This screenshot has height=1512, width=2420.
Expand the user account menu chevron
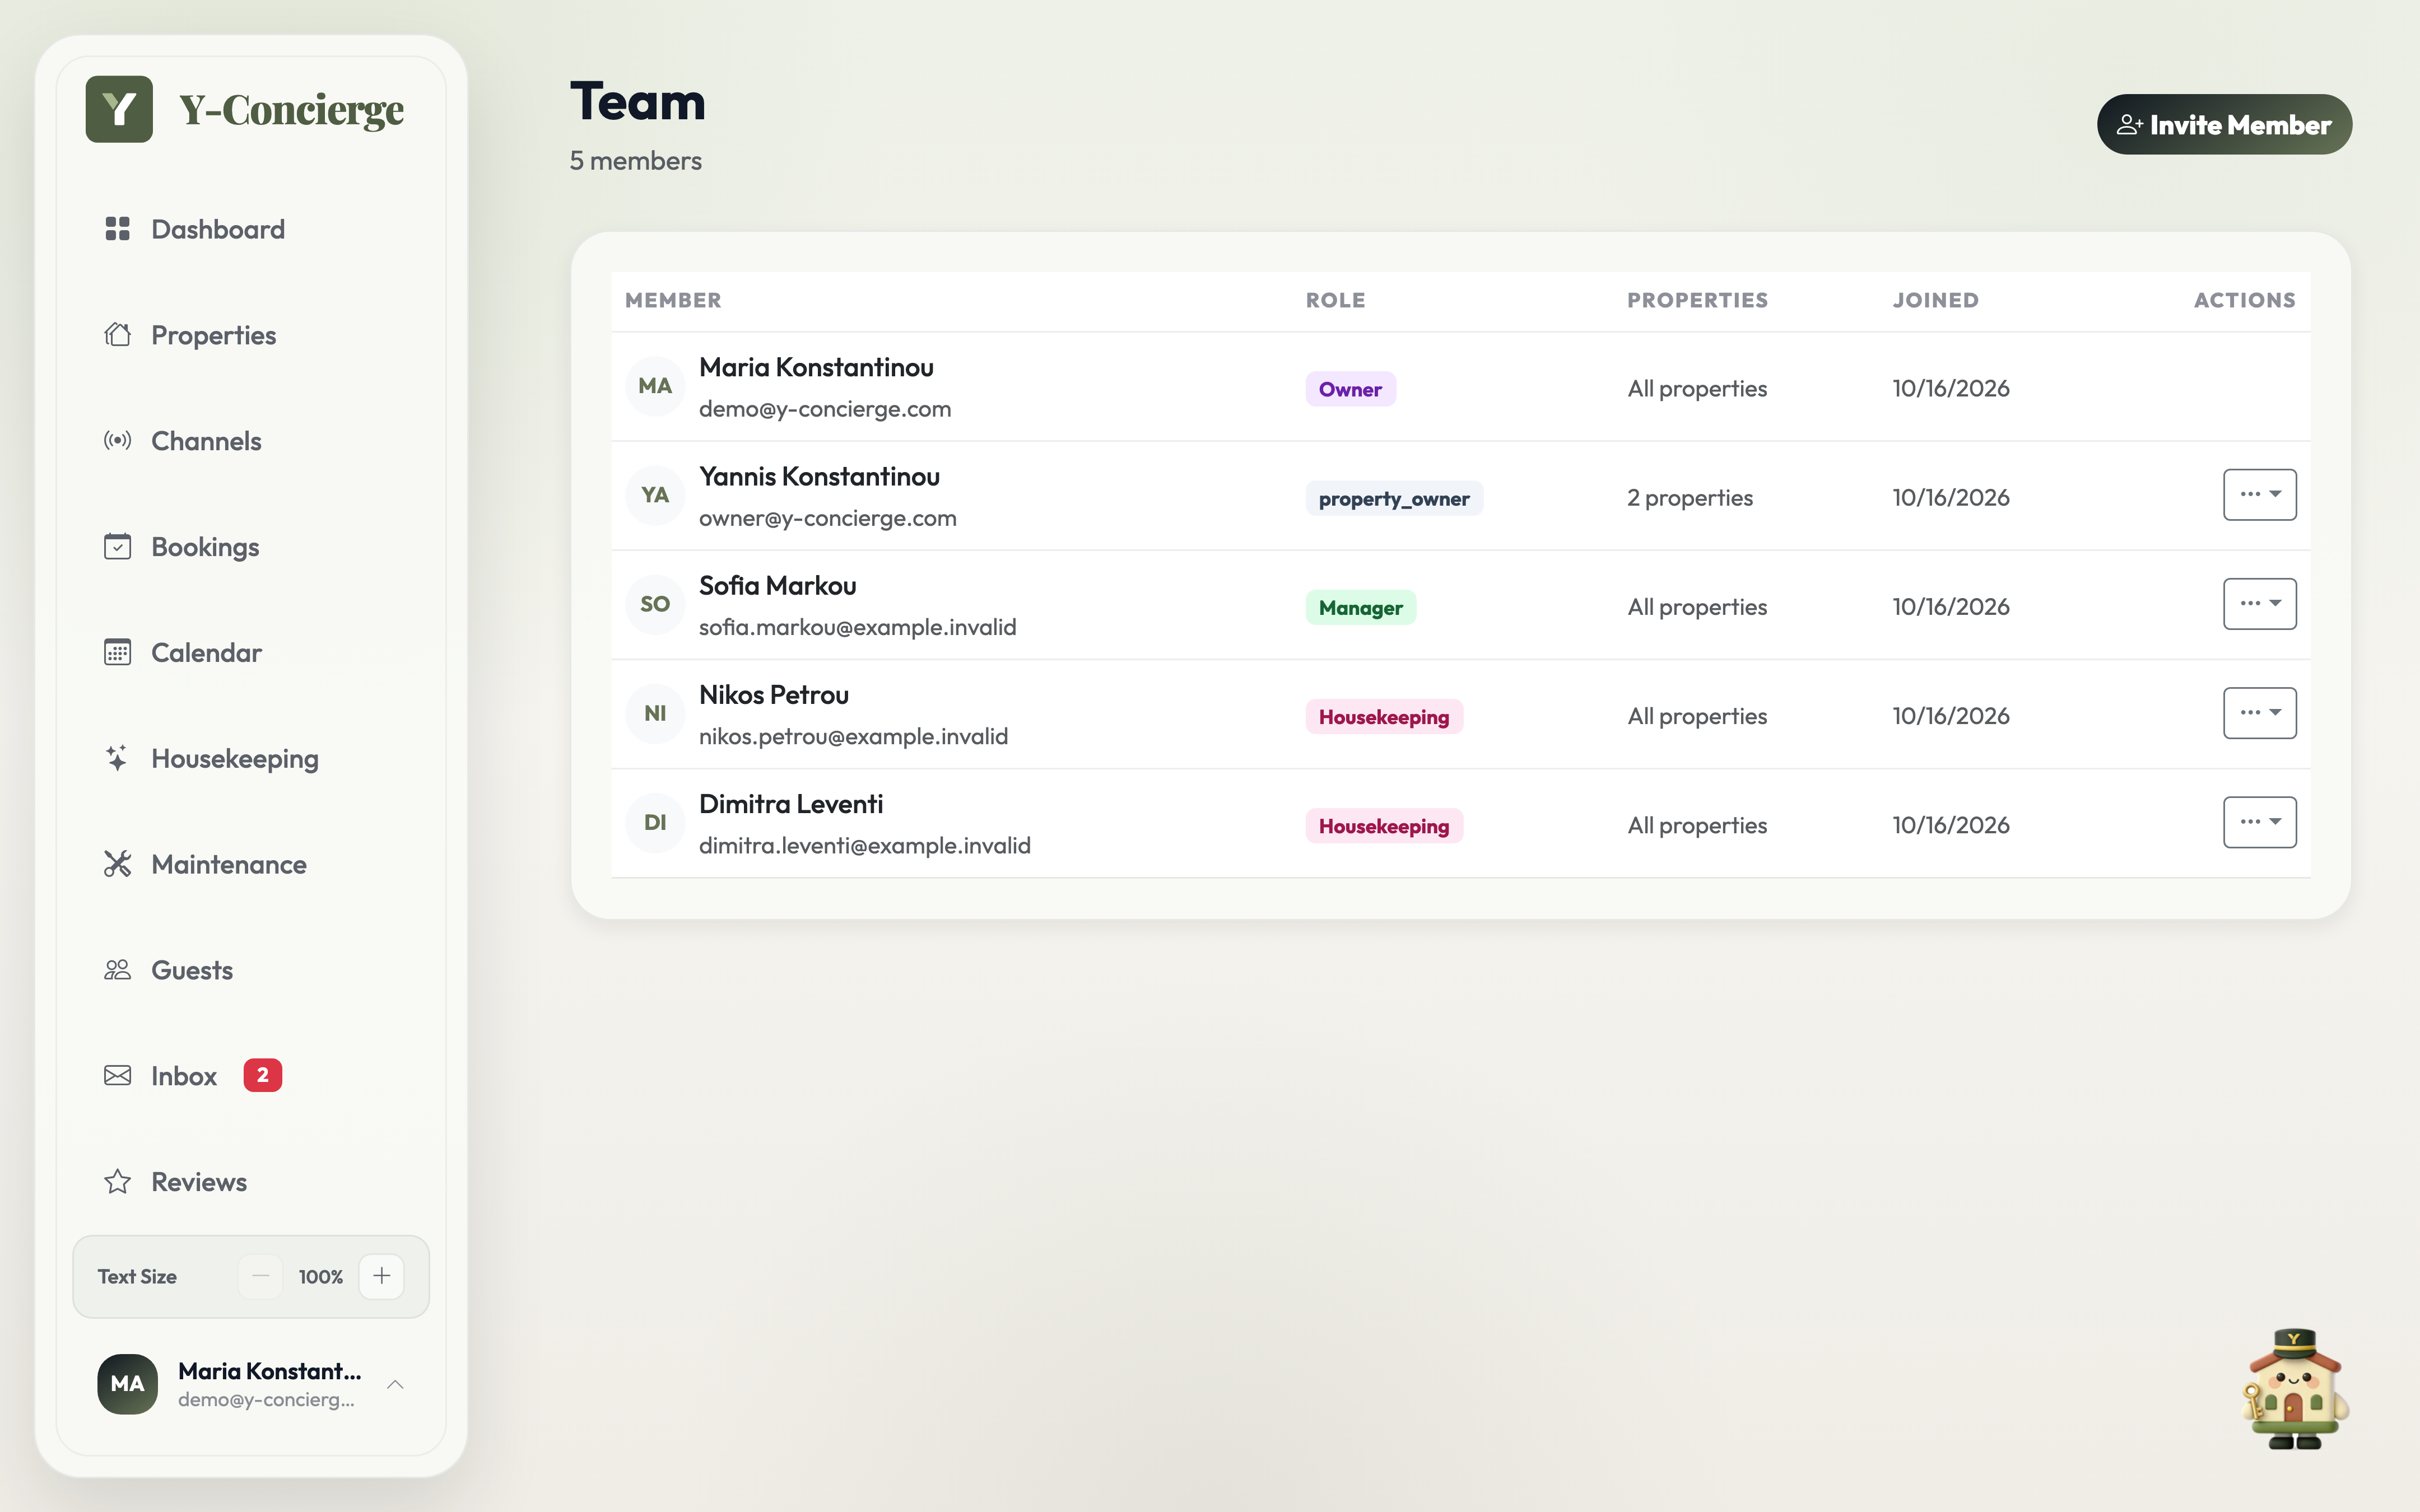pos(395,1384)
